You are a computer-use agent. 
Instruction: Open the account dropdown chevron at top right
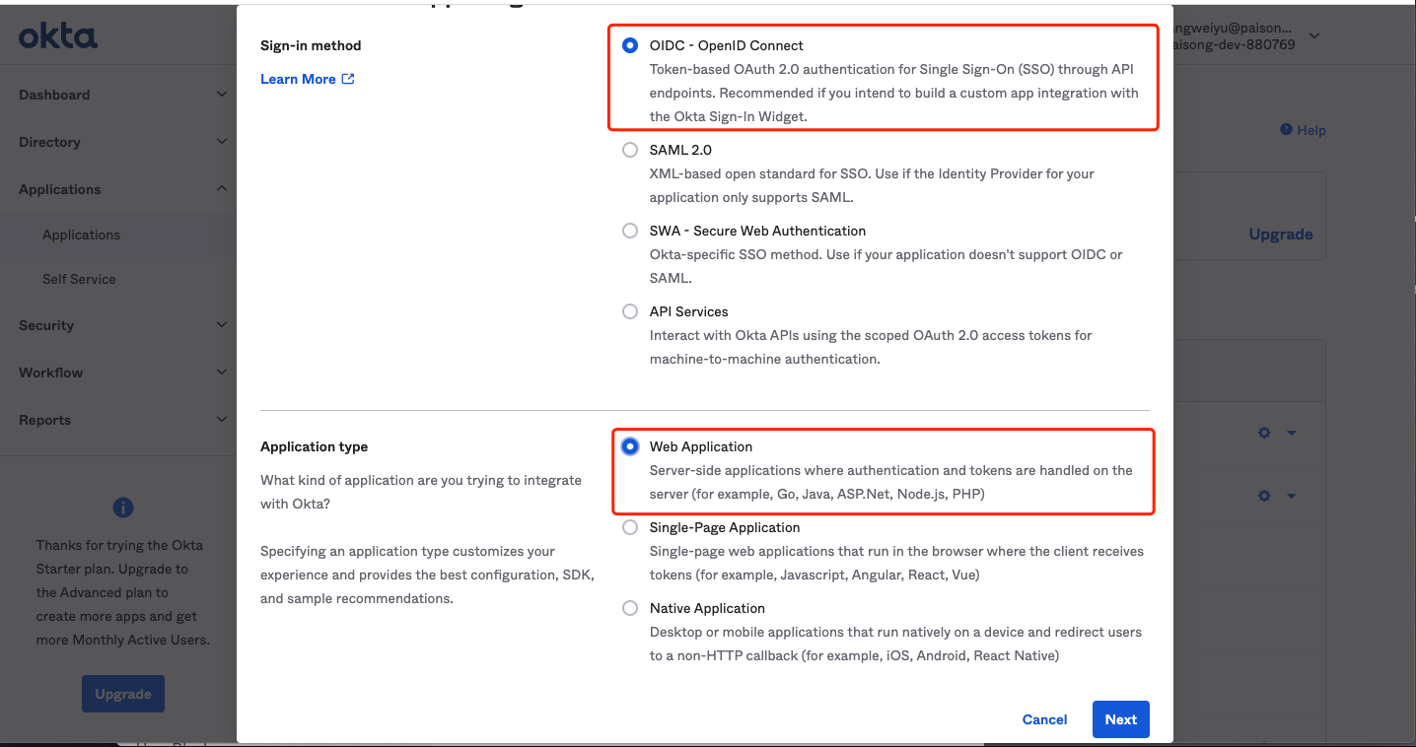[x=1313, y=36]
